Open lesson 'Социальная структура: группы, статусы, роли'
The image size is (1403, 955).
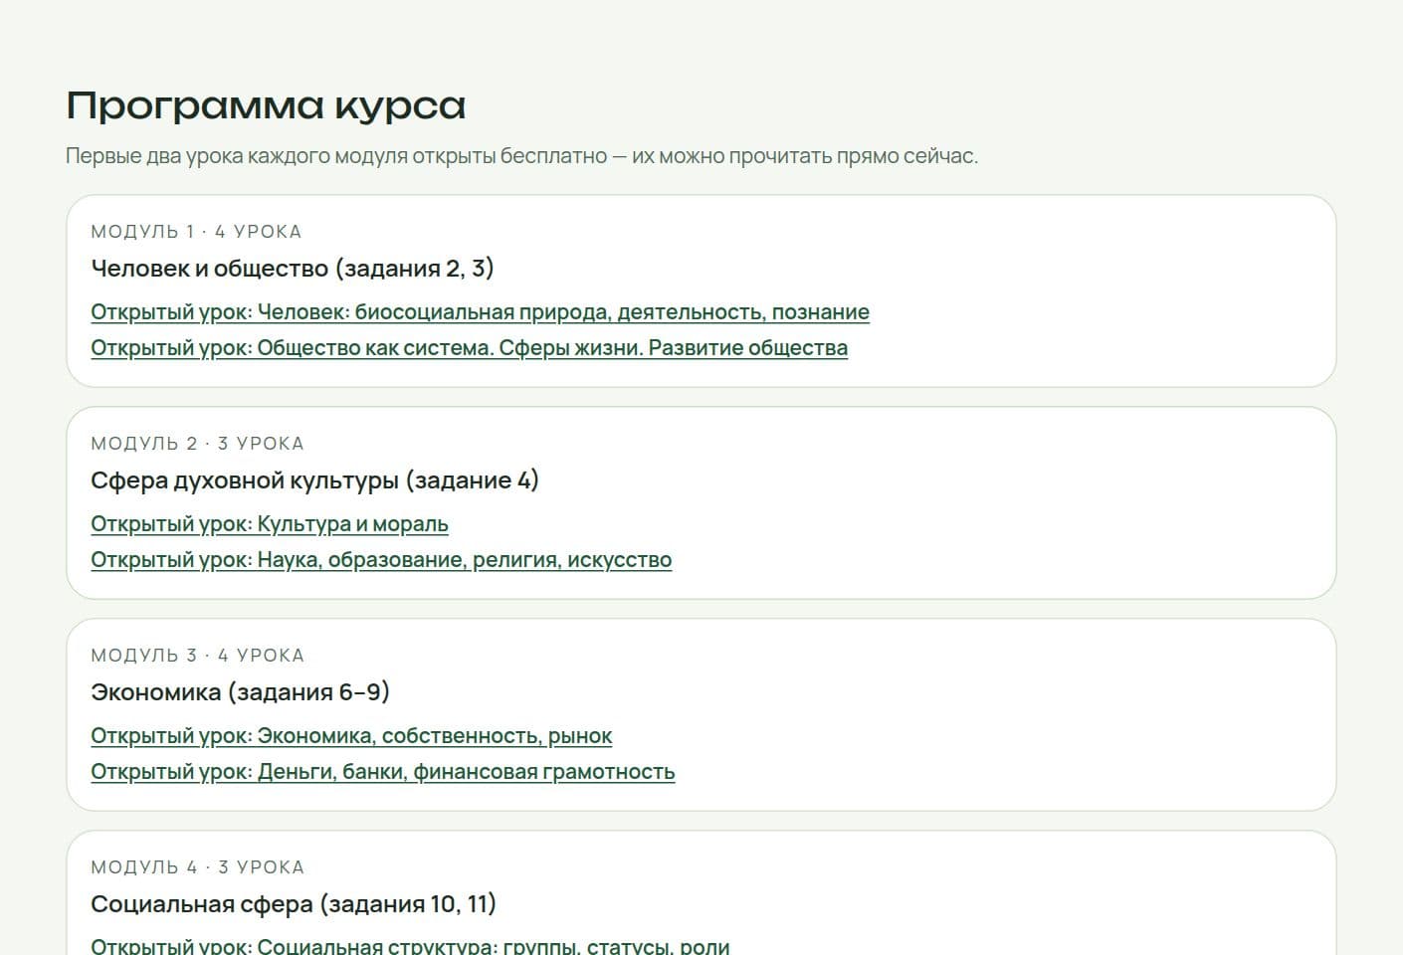click(x=410, y=946)
